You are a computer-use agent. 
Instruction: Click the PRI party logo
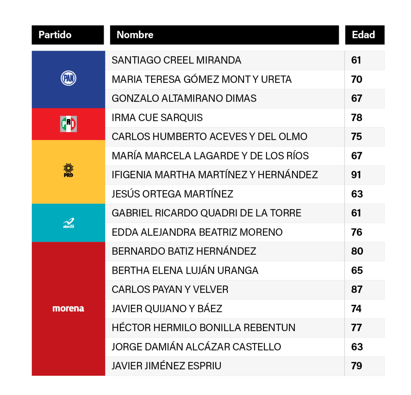[x=68, y=124]
